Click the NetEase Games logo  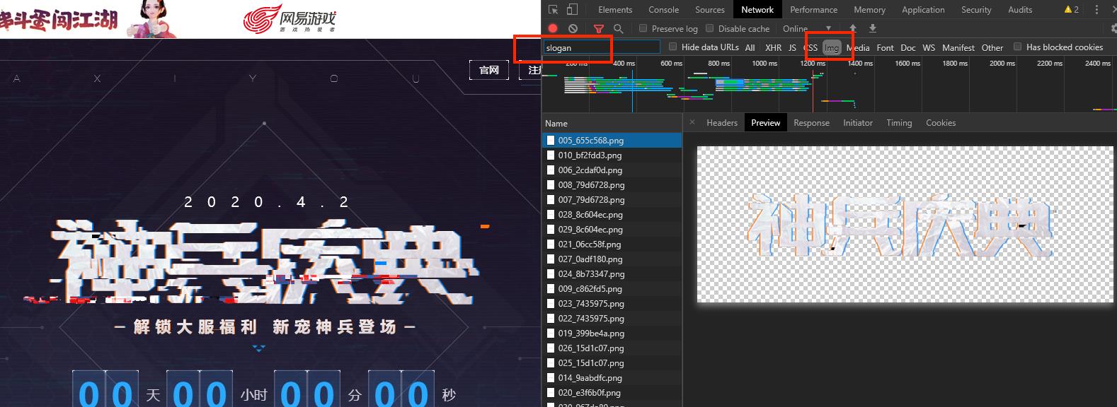point(290,19)
